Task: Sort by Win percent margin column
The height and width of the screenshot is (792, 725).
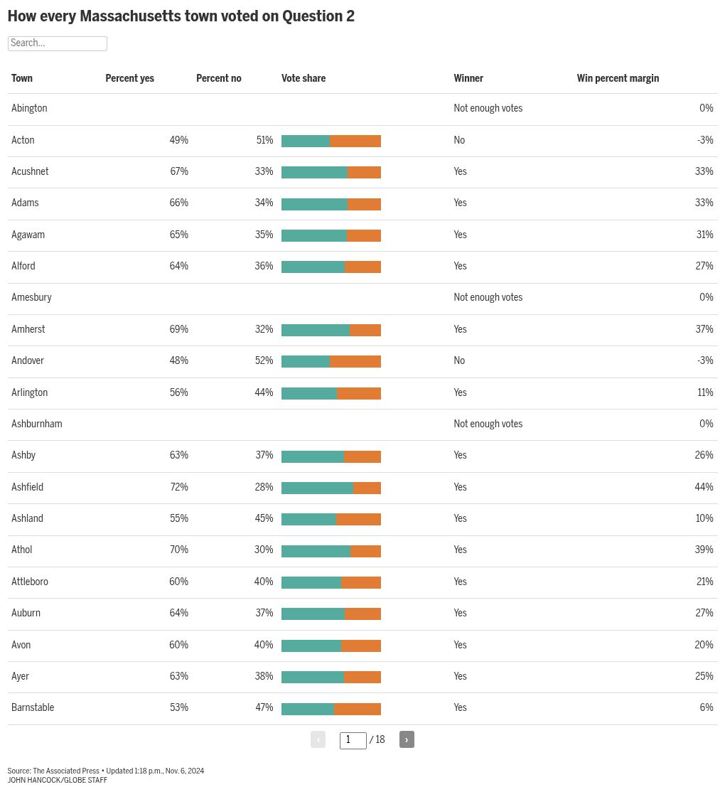Action: [x=618, y=78]
